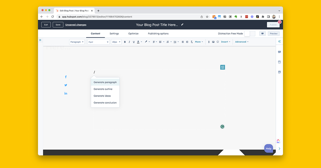Screen dimensions: 321x168
Task: Edit the blog post title with pencil icon
Action: (x=182, y=25)
